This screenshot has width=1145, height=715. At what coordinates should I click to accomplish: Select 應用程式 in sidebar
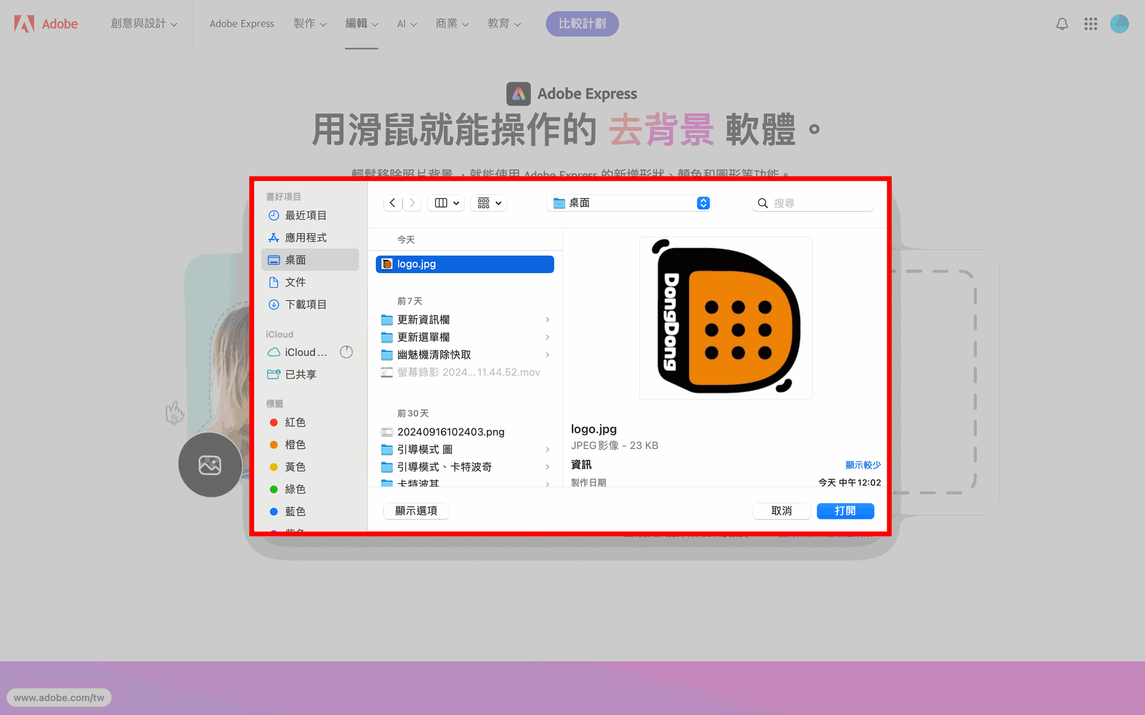(310, 237)
